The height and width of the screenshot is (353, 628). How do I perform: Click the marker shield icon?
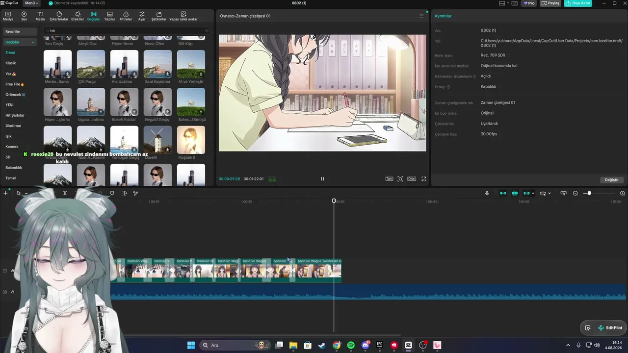coord(112,193)
